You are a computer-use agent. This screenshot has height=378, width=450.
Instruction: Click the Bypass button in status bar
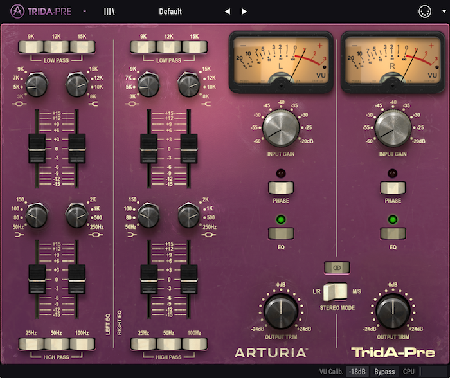(384, 372)
